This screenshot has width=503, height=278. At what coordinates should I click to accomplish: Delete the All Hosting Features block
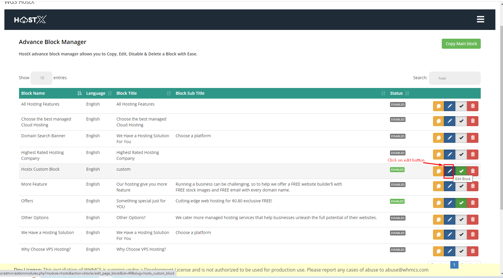click(473, 106)
